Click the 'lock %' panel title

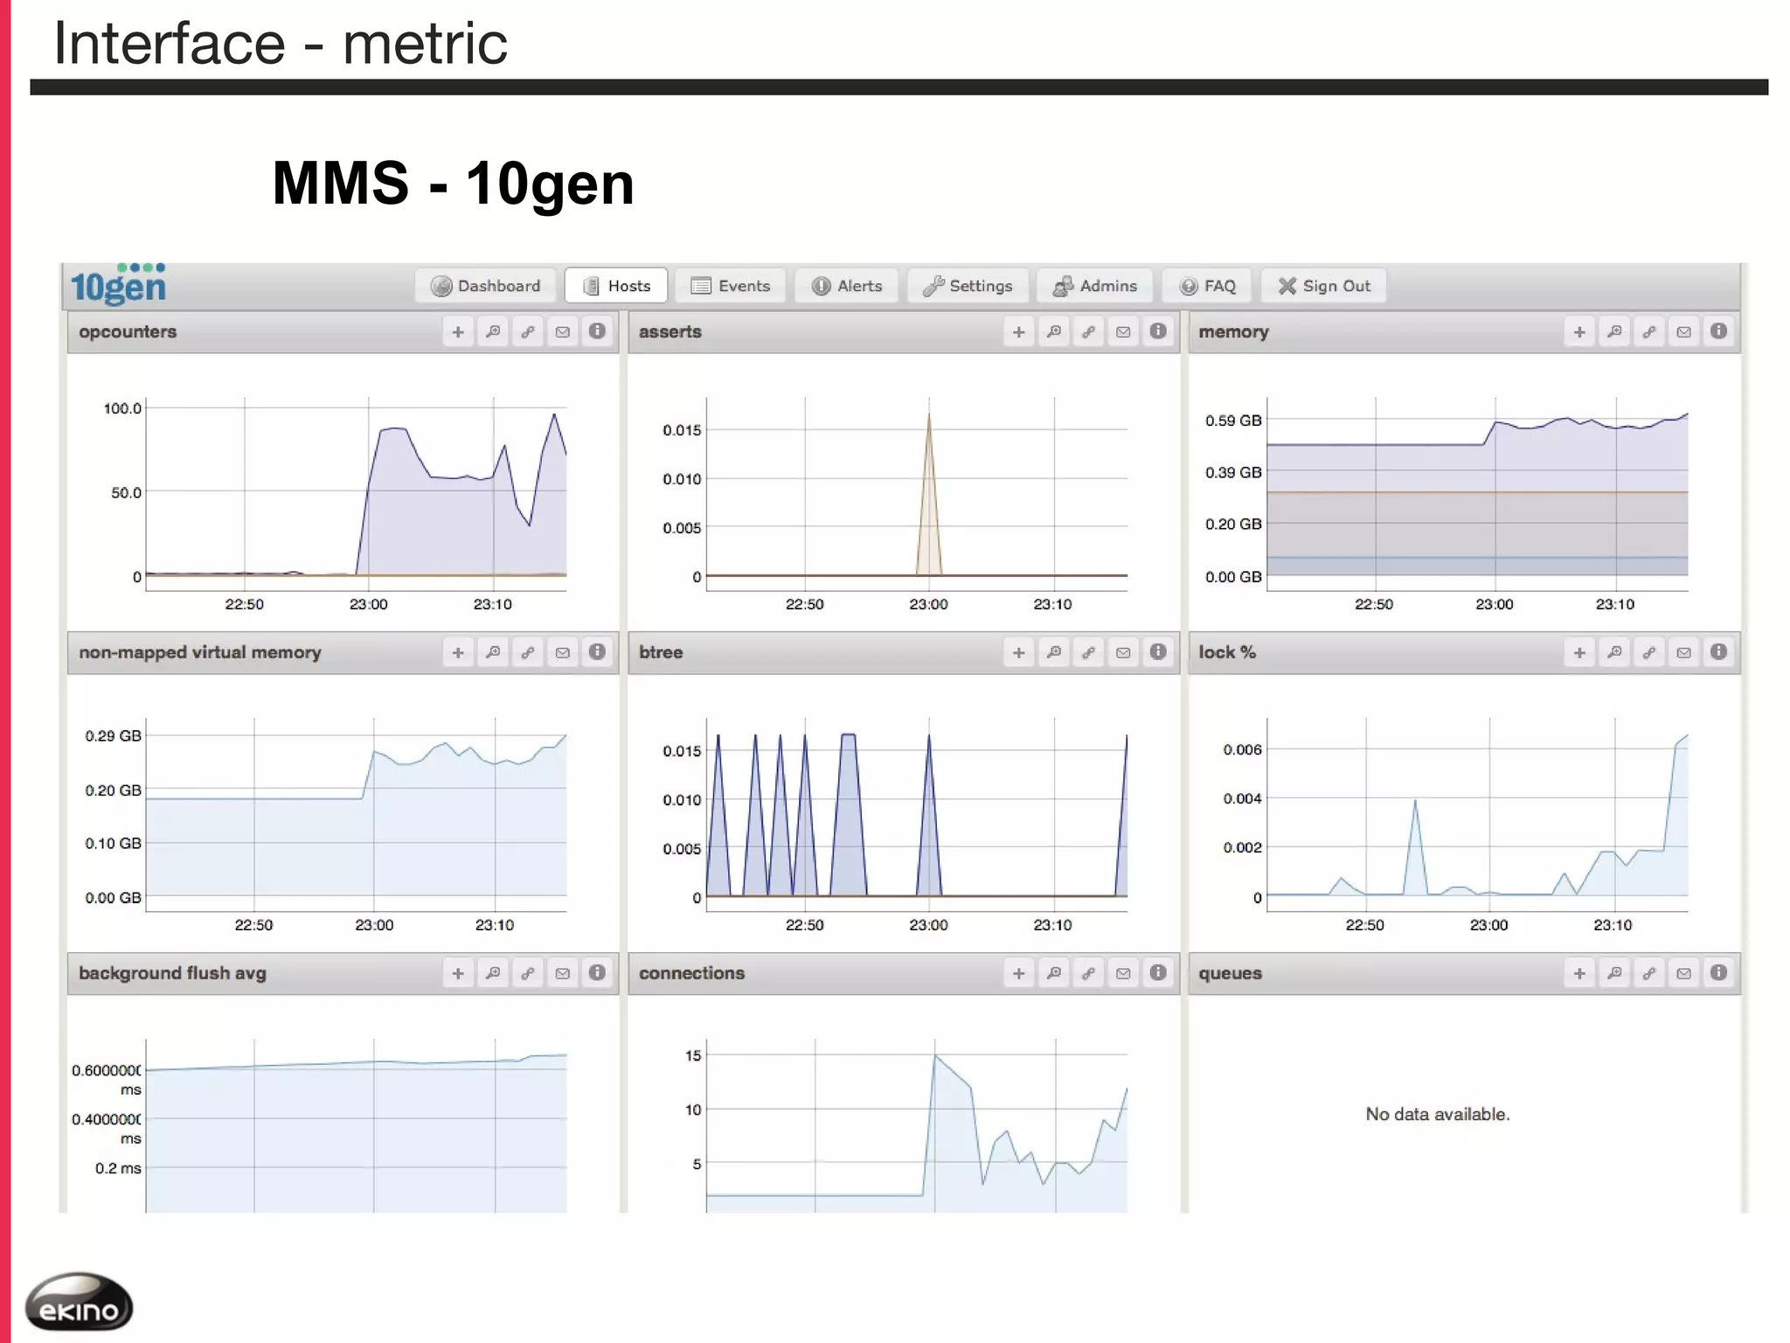pyautogui.click(x=1227, y=652)
